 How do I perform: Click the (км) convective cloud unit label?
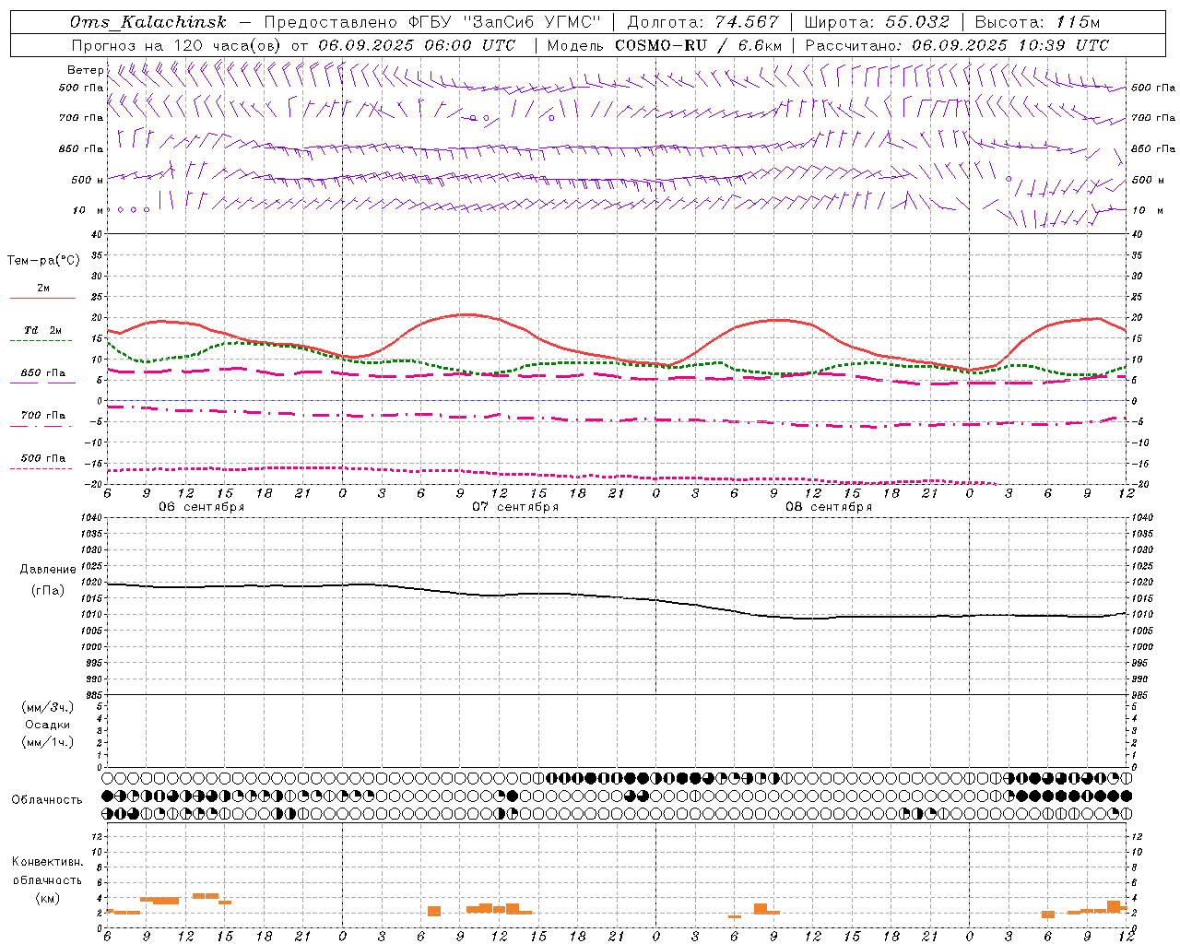48,898
